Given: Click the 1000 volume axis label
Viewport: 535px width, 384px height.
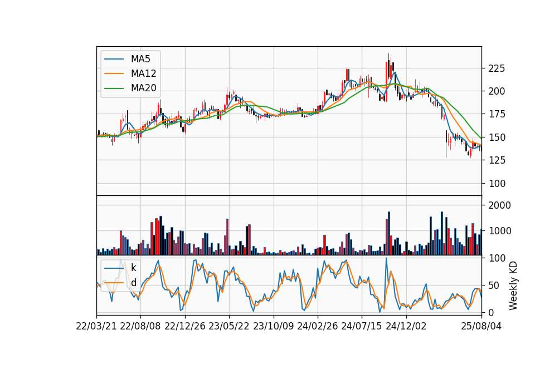Looking at the screenshot, I should pyautogui.click(x=499, y=231).
